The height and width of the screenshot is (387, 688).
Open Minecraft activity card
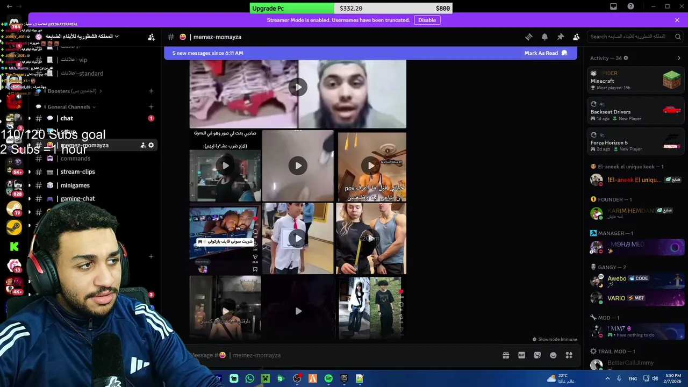(x=635, y=80)
